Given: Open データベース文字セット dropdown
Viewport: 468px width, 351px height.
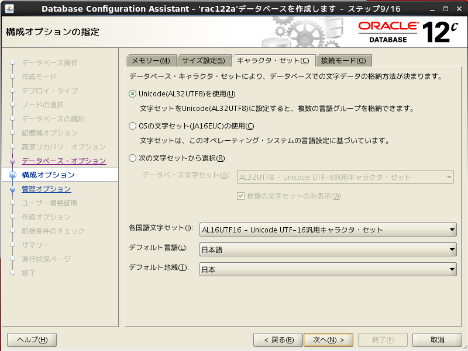Looking at the screenshot, I should pos(345,178).
